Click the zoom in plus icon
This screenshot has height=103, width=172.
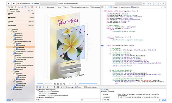(76, 84)
